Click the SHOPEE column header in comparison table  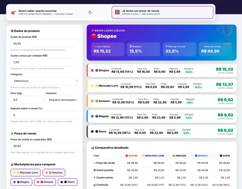(x=131, y=156)
